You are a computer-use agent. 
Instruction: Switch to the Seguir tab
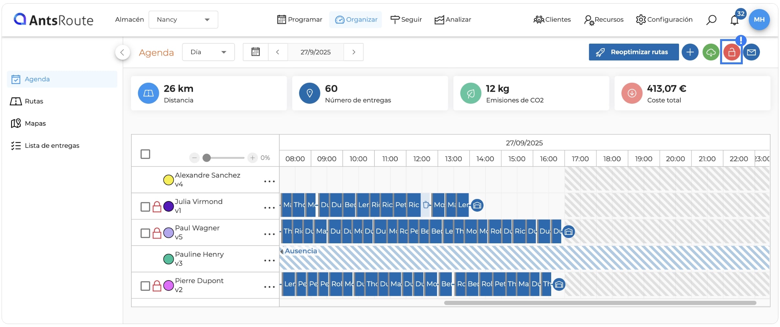406,20
